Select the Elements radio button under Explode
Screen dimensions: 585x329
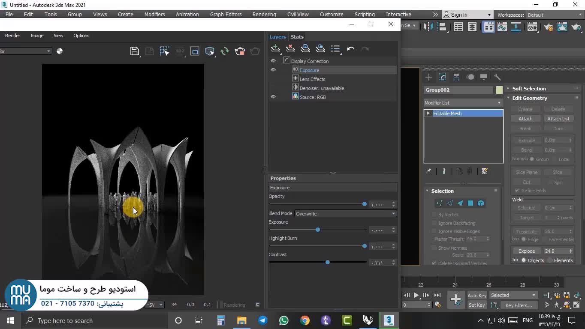coord(550,260)
